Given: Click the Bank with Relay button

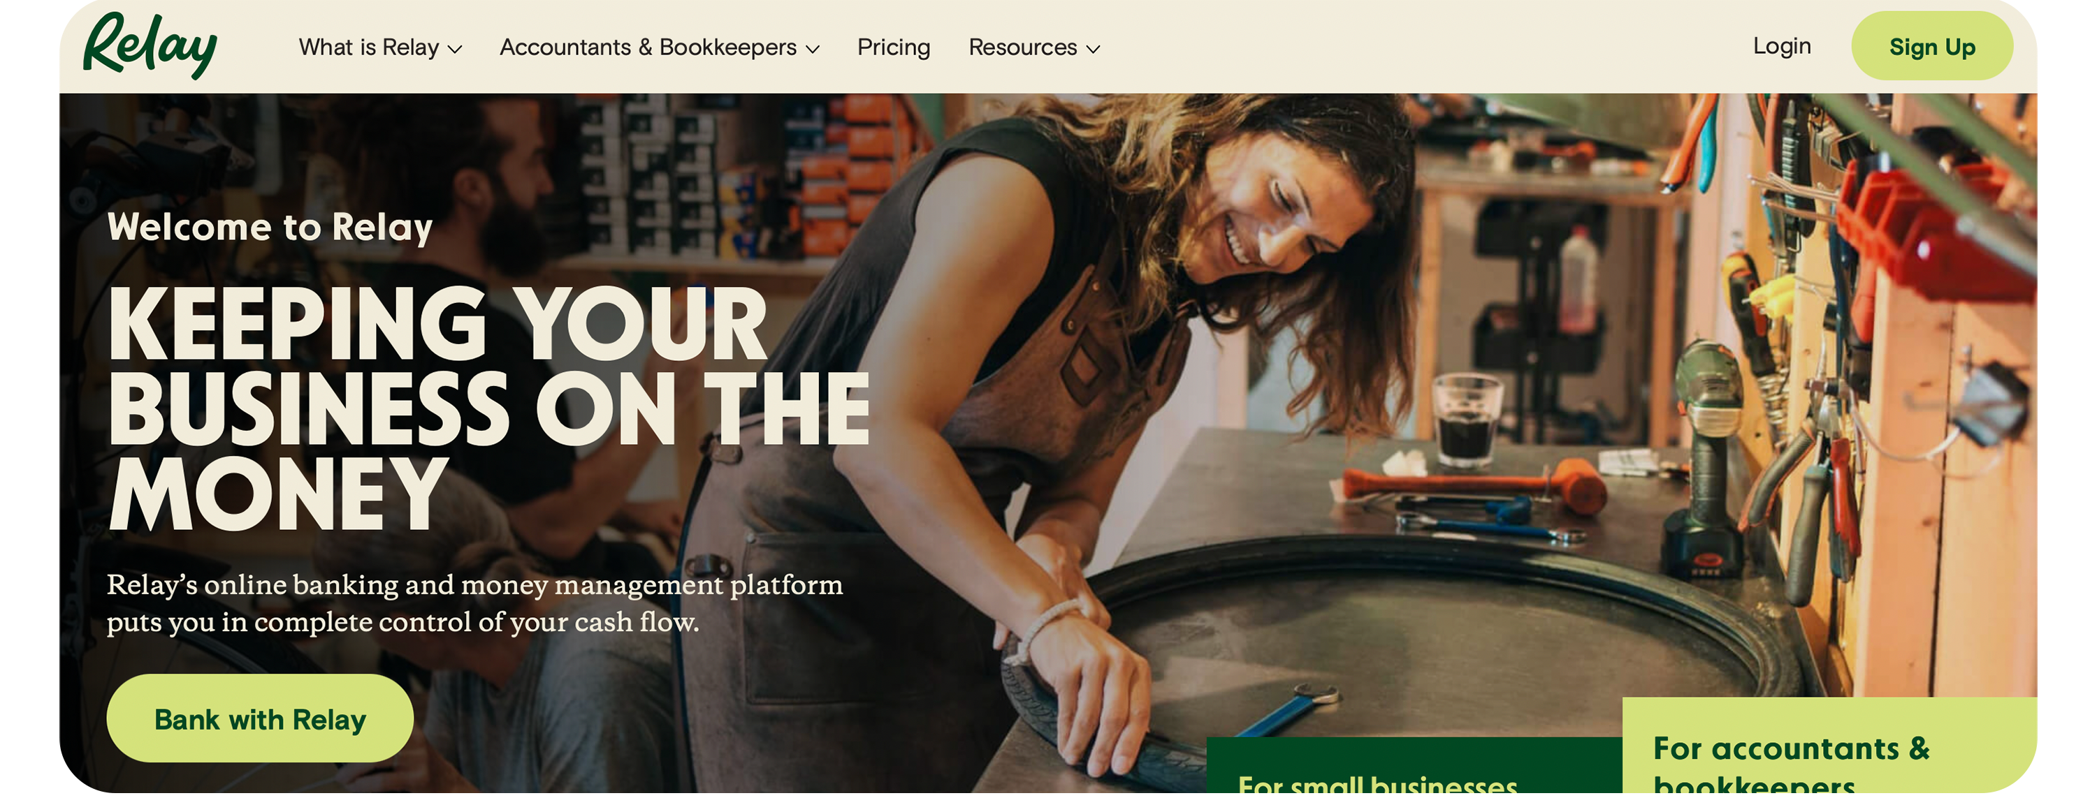Looking at the screenshot, I should pos(260,718).
